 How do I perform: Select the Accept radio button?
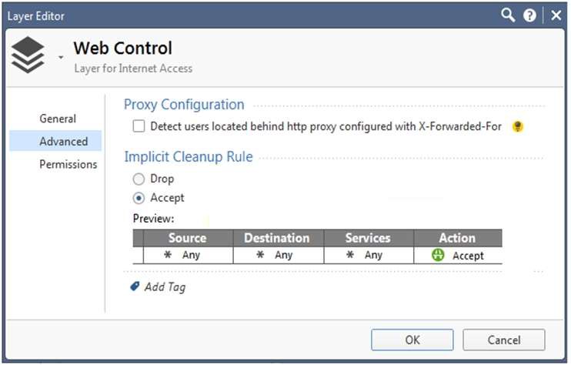point(139,198)
